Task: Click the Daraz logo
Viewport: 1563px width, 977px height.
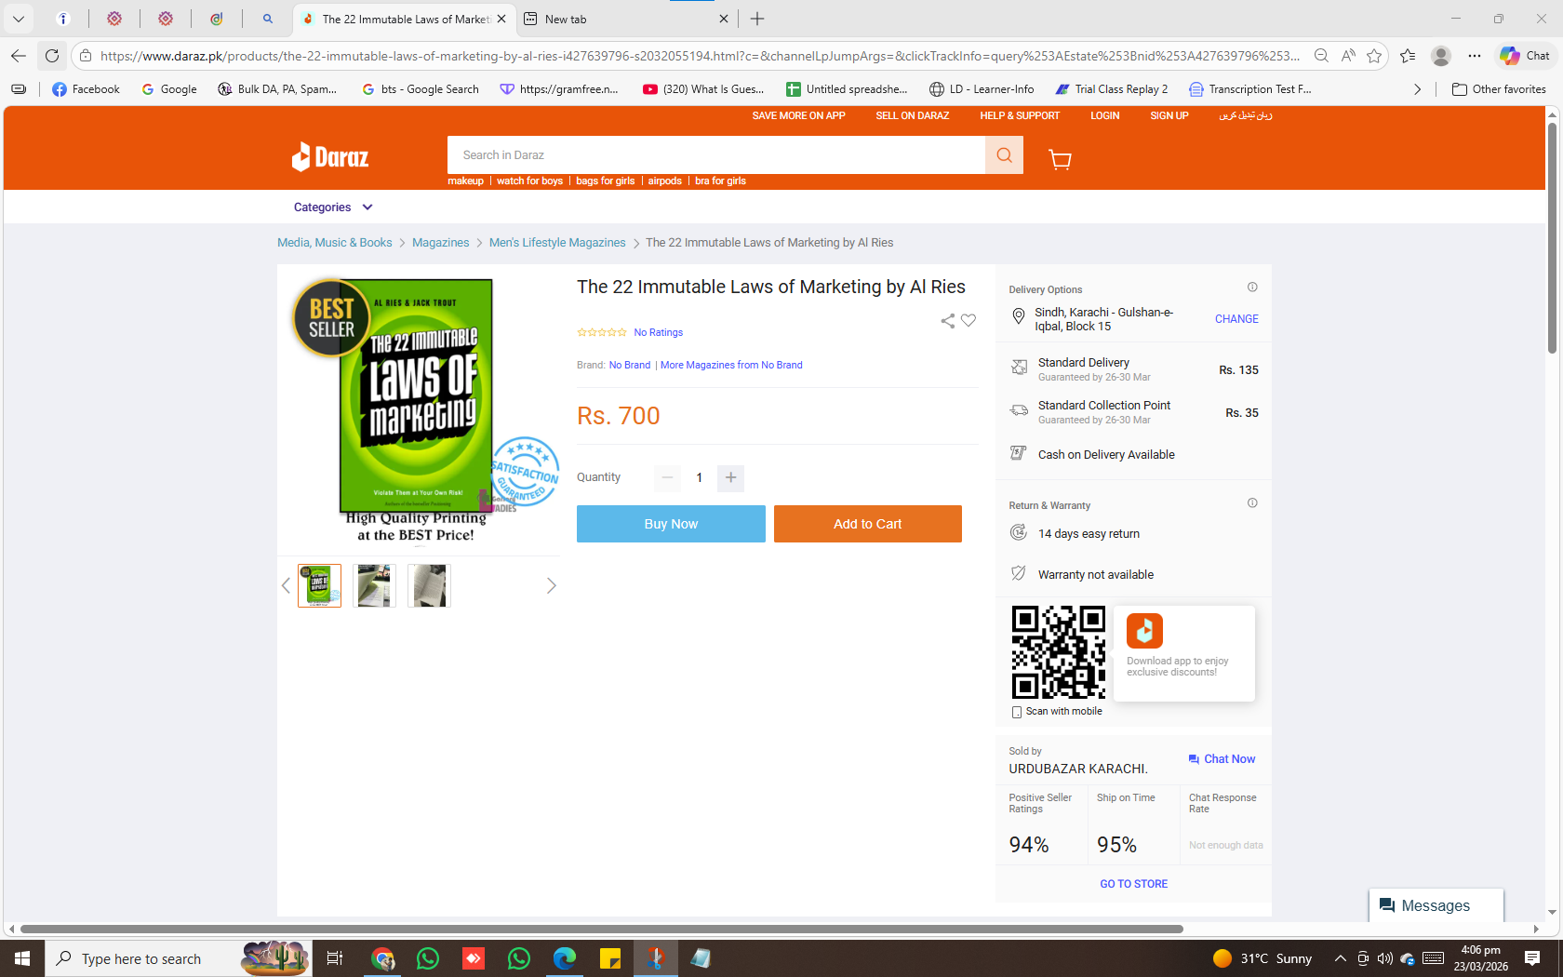Action: [x=330, y=157]
